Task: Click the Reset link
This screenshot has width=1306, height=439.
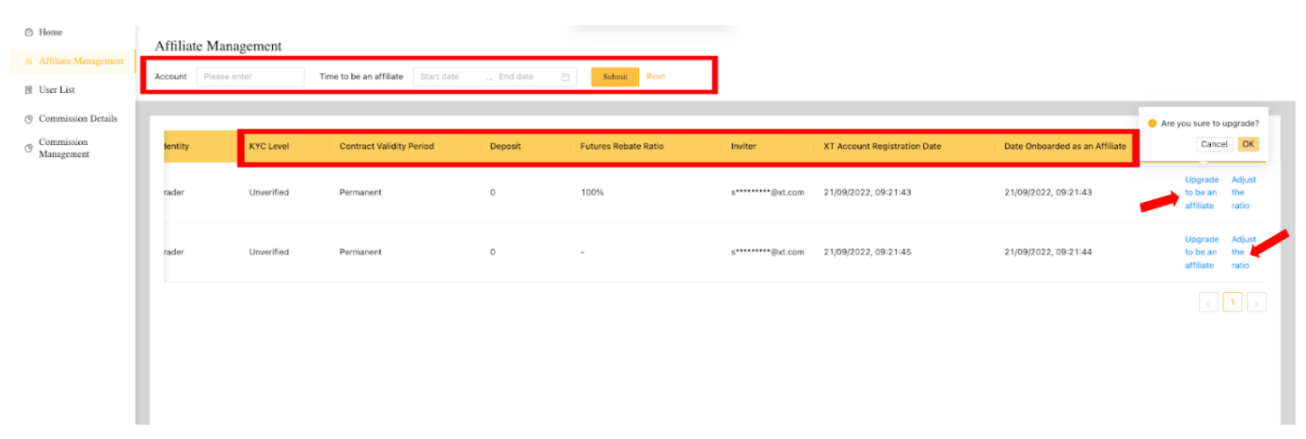Action: tap(656, 76)
